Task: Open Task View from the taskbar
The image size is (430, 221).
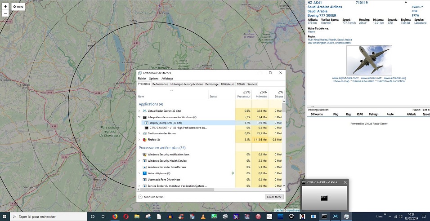Action: (103, 217)
